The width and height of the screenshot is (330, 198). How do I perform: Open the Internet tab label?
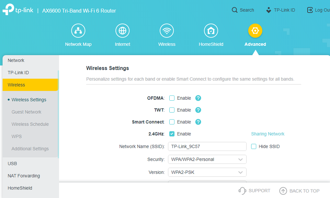click(122, 44)
